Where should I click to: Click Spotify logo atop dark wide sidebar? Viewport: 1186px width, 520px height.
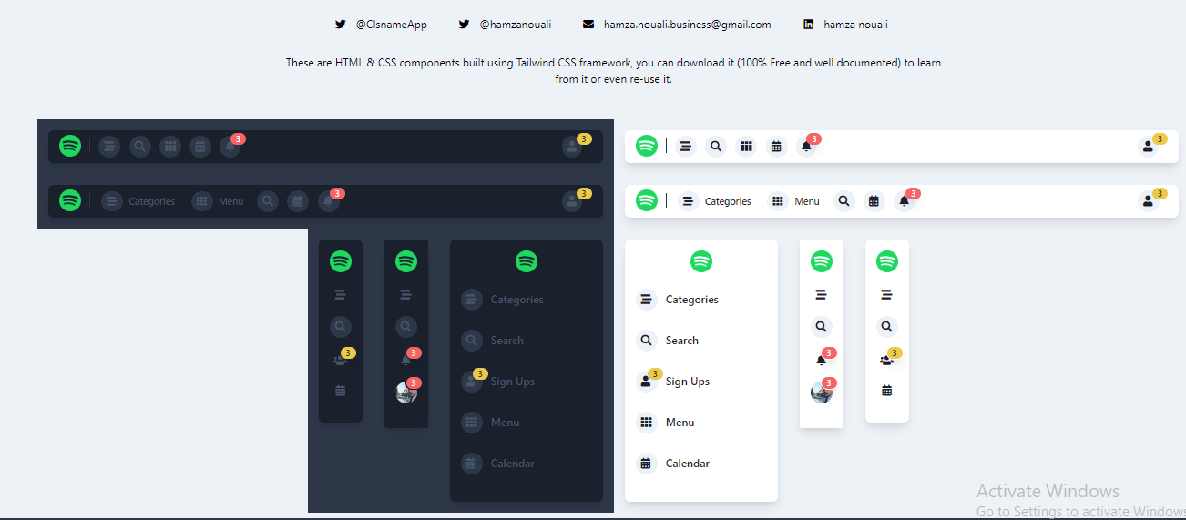[527, 261]
